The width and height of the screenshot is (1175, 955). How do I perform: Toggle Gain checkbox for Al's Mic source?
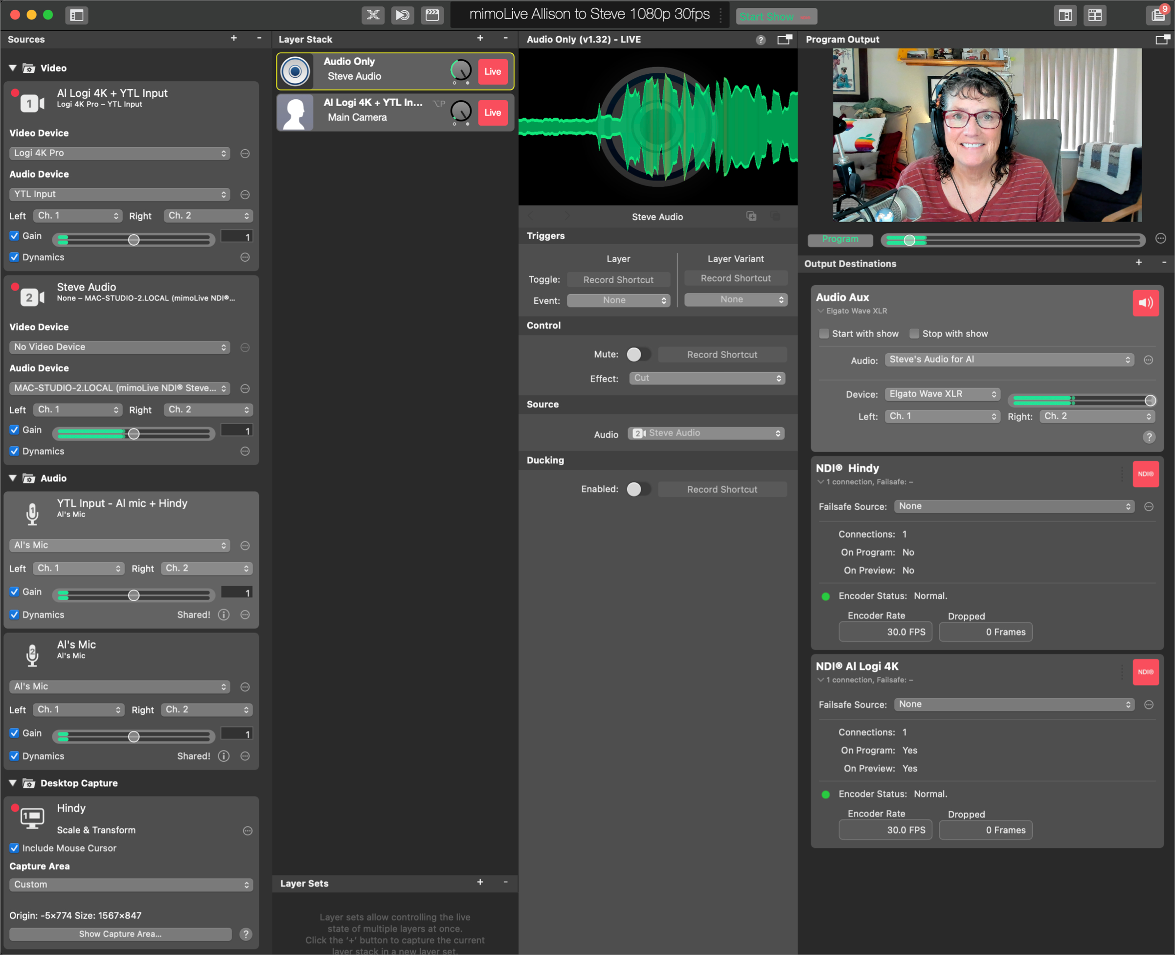click(15, 733)
